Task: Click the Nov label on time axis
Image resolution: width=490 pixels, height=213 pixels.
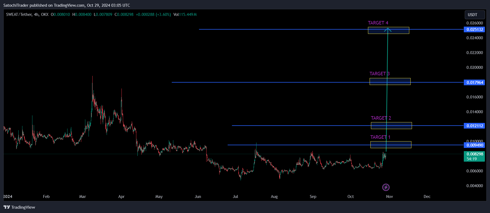Action: pyautogui.click(x=389, y=197)
